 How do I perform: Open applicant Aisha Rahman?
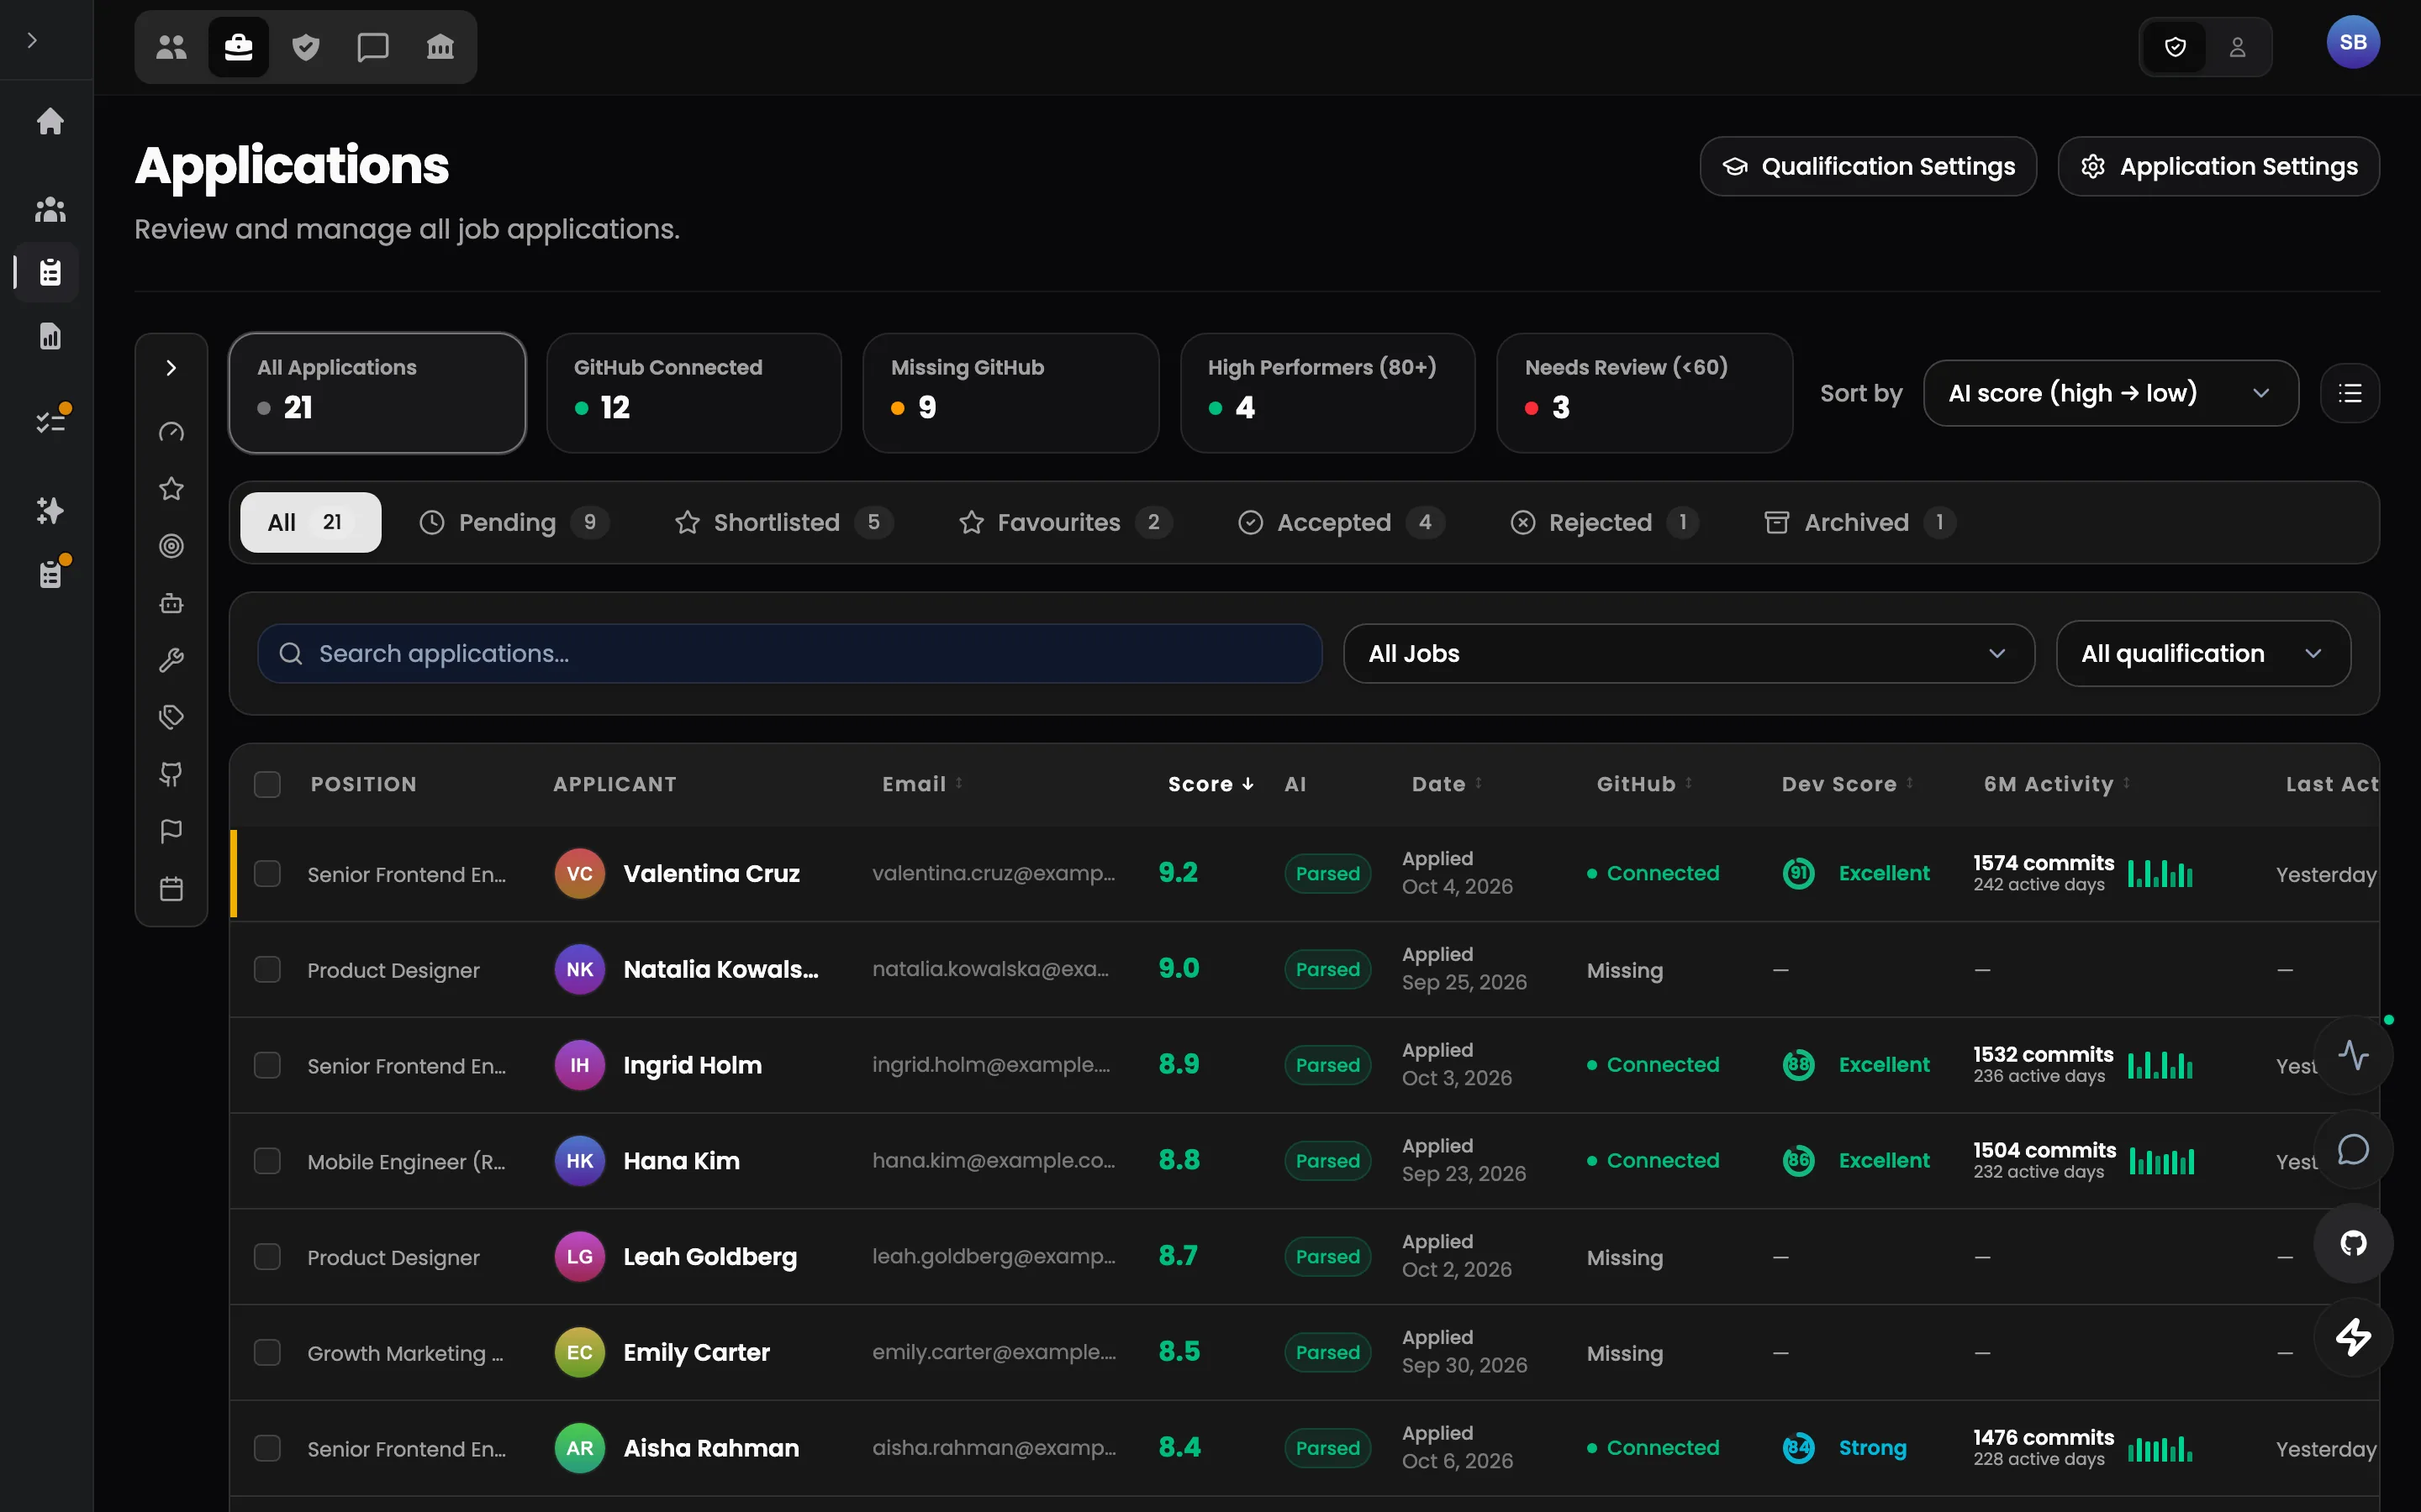click(710, 1448)
